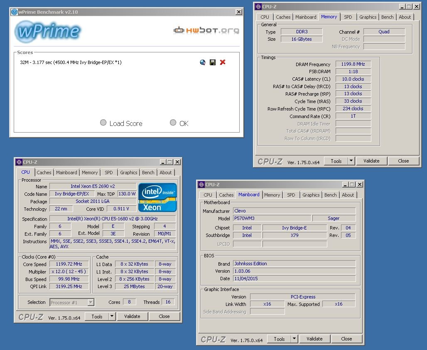Click the CAS# Latency value 10.0 clocks
Image resolution: width=427 pixels, height=350 pixels.
coord(353,79)
